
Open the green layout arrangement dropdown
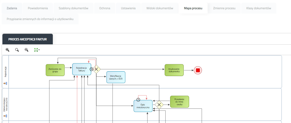tap(37, 50)
